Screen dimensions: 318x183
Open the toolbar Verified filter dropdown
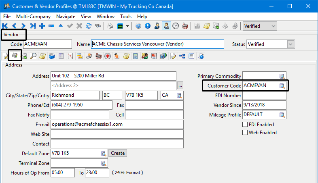(x=273, y=26)
